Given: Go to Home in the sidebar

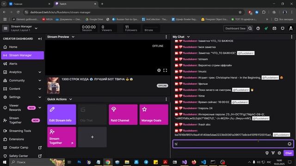Looking at the screenshot, I should (23, 47).
